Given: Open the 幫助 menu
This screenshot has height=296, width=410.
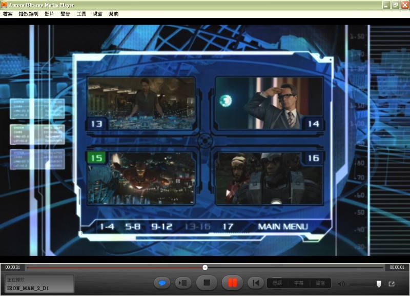Looking at the screenshot, I should (x=113, y=14).
